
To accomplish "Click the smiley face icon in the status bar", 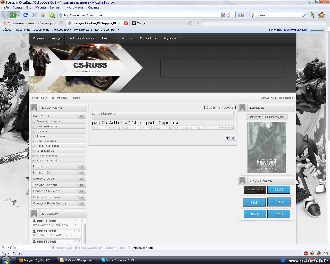I will pyautogui.click(x=312, y=253).
